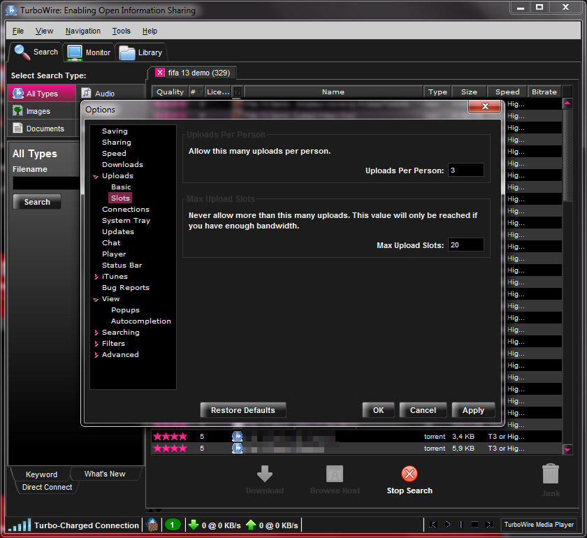
Task: Close the fifa 13 demo search tab
Action: 160,73
